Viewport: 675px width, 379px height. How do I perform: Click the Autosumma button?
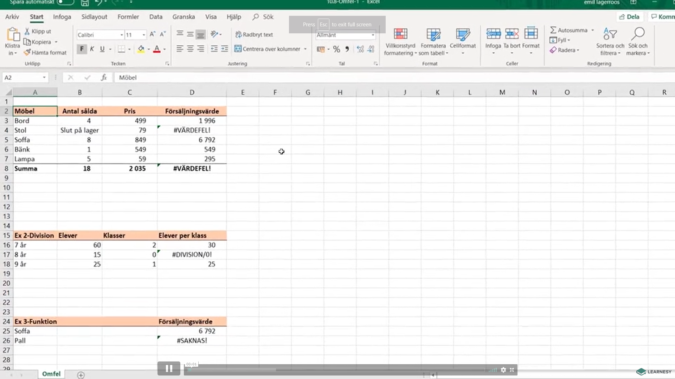click(x=569, y=30)
